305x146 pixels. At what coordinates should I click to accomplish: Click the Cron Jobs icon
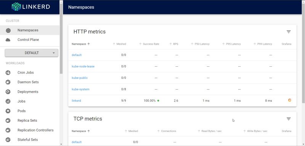(x=8, y=72)
